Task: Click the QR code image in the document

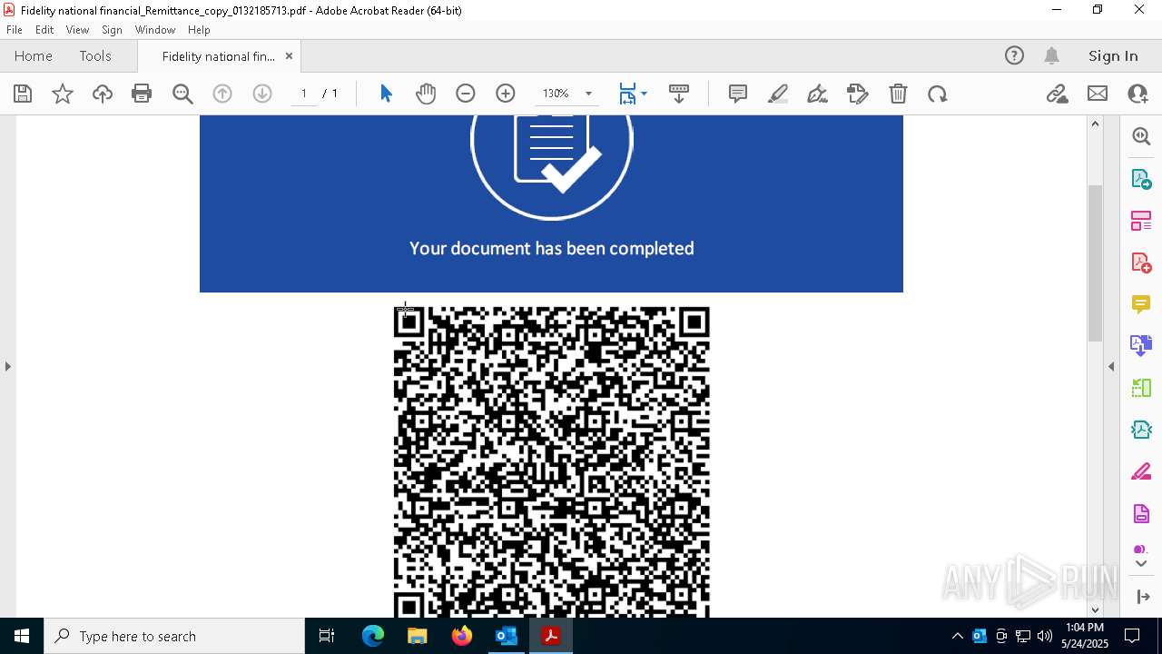Action: click(552, 461)
